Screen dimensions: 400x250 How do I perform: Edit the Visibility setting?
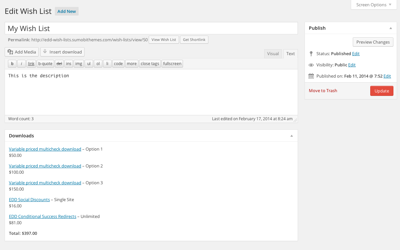click(x=352, y=65)
